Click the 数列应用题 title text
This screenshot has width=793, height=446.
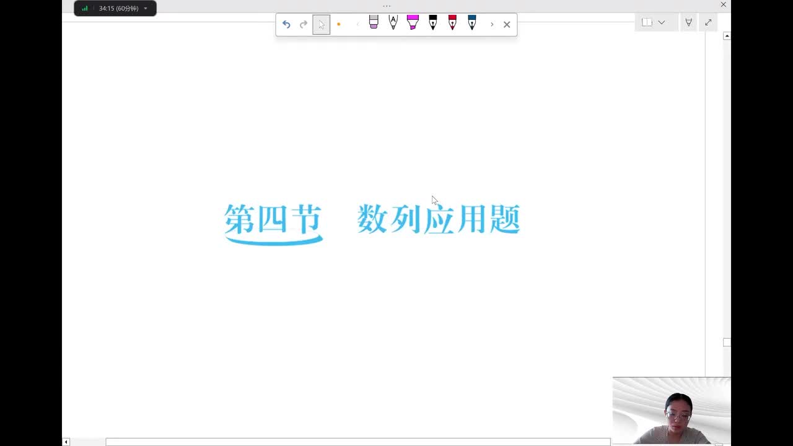coord(439,219)
